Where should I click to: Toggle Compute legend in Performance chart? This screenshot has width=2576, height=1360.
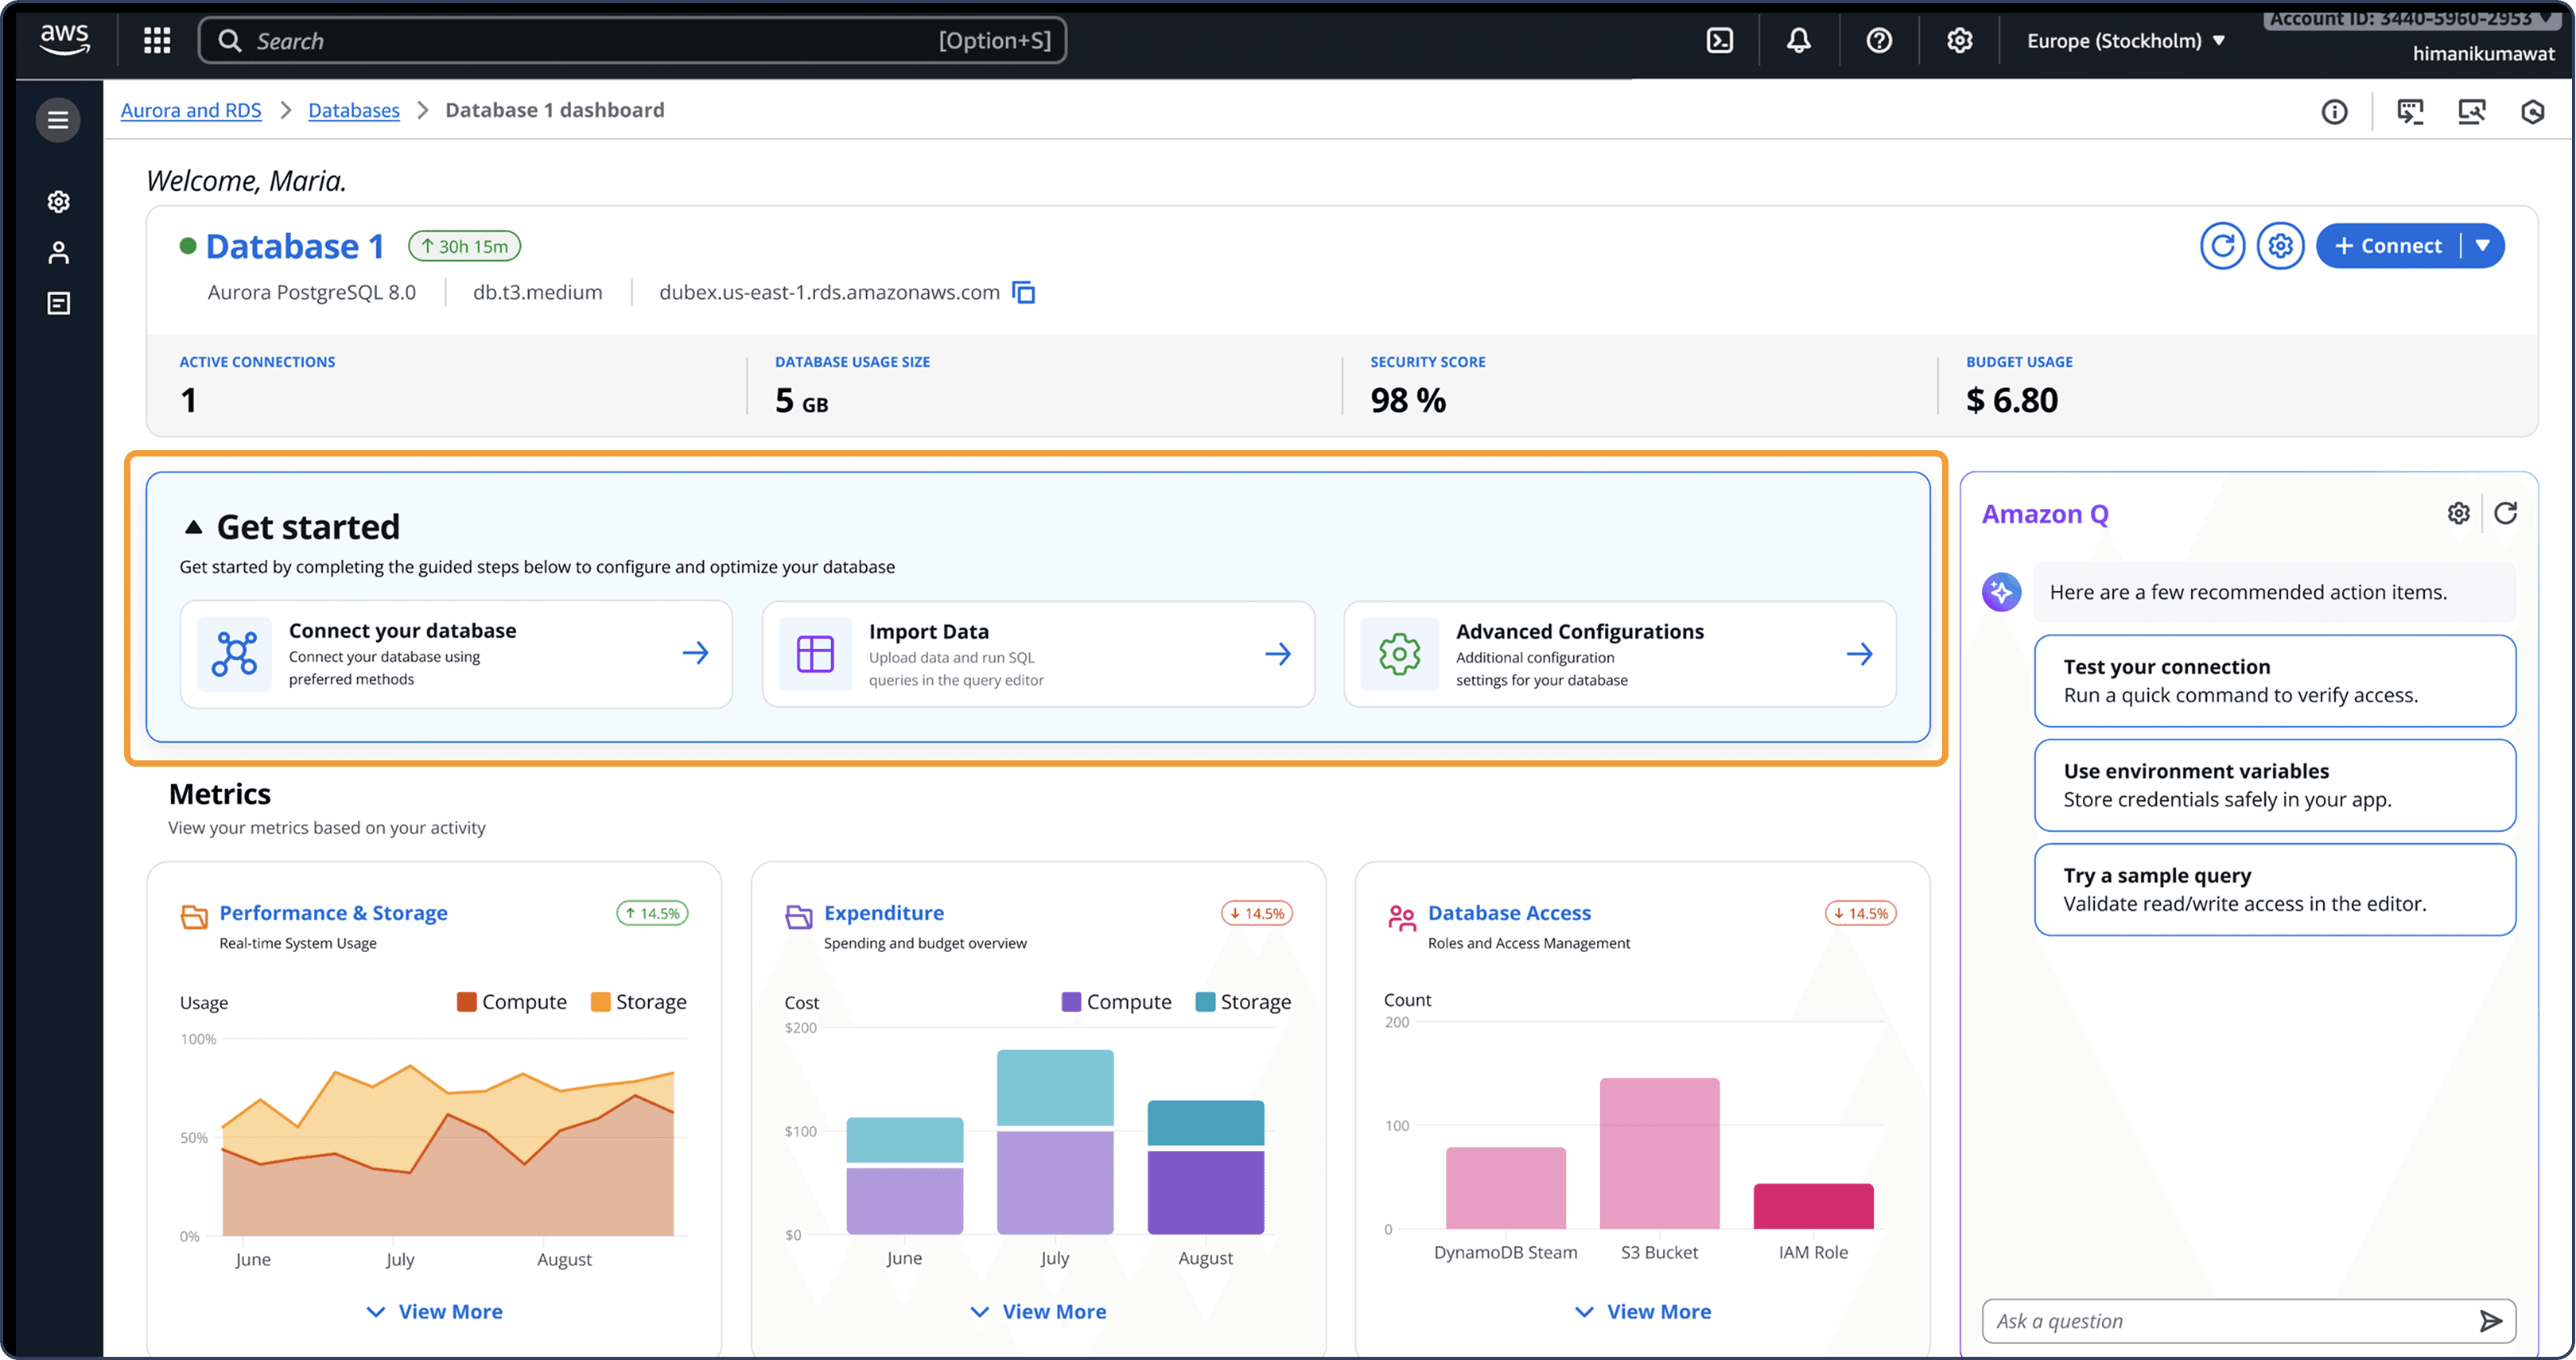coord(511,1002)
